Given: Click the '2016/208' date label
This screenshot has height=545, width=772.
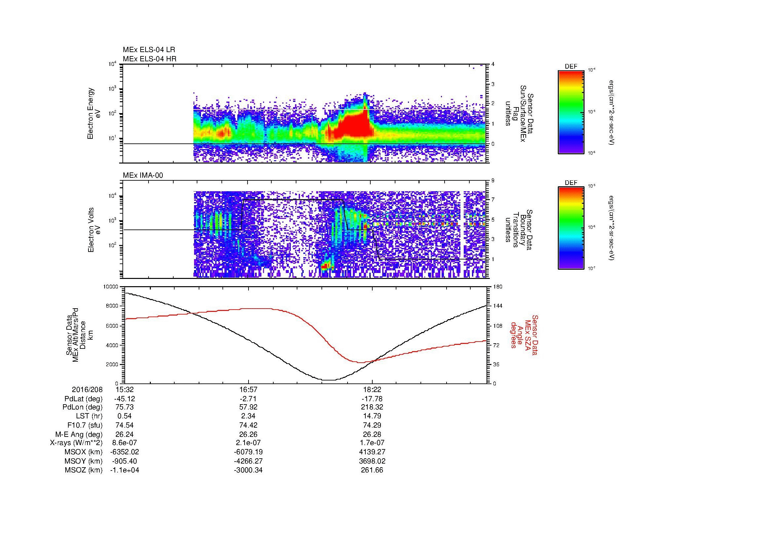Looking at the screenshot, I should pyautogui.click(x=87, y=389).
